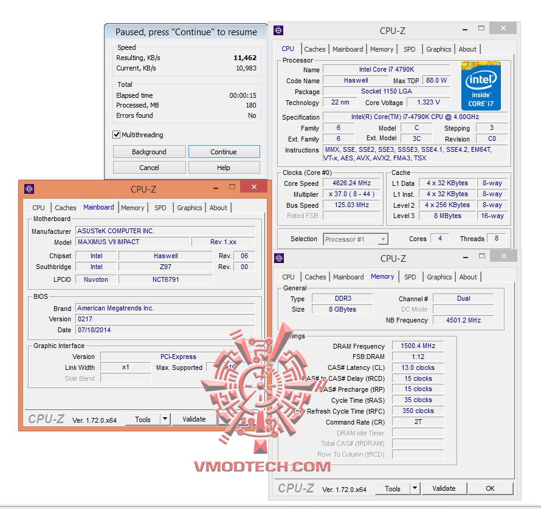The width and height of the screenshot is (541, 509).
Task: Open the Processor #1 selection dropdown
Action: tap(382, 239)
